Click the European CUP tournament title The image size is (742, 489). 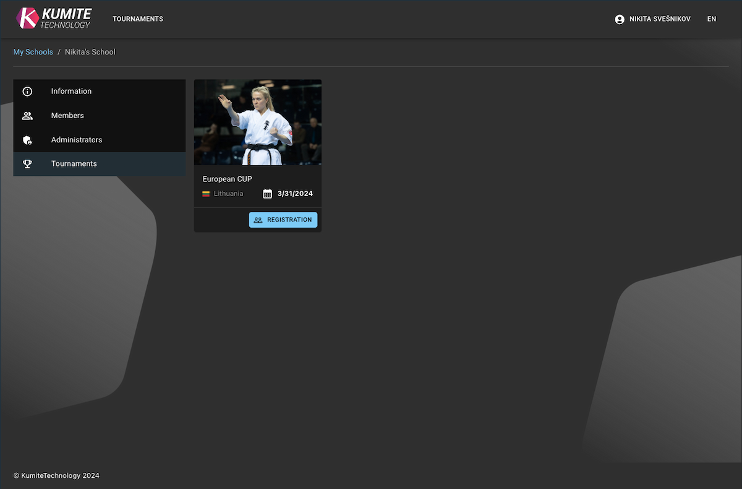pos(228,179)
